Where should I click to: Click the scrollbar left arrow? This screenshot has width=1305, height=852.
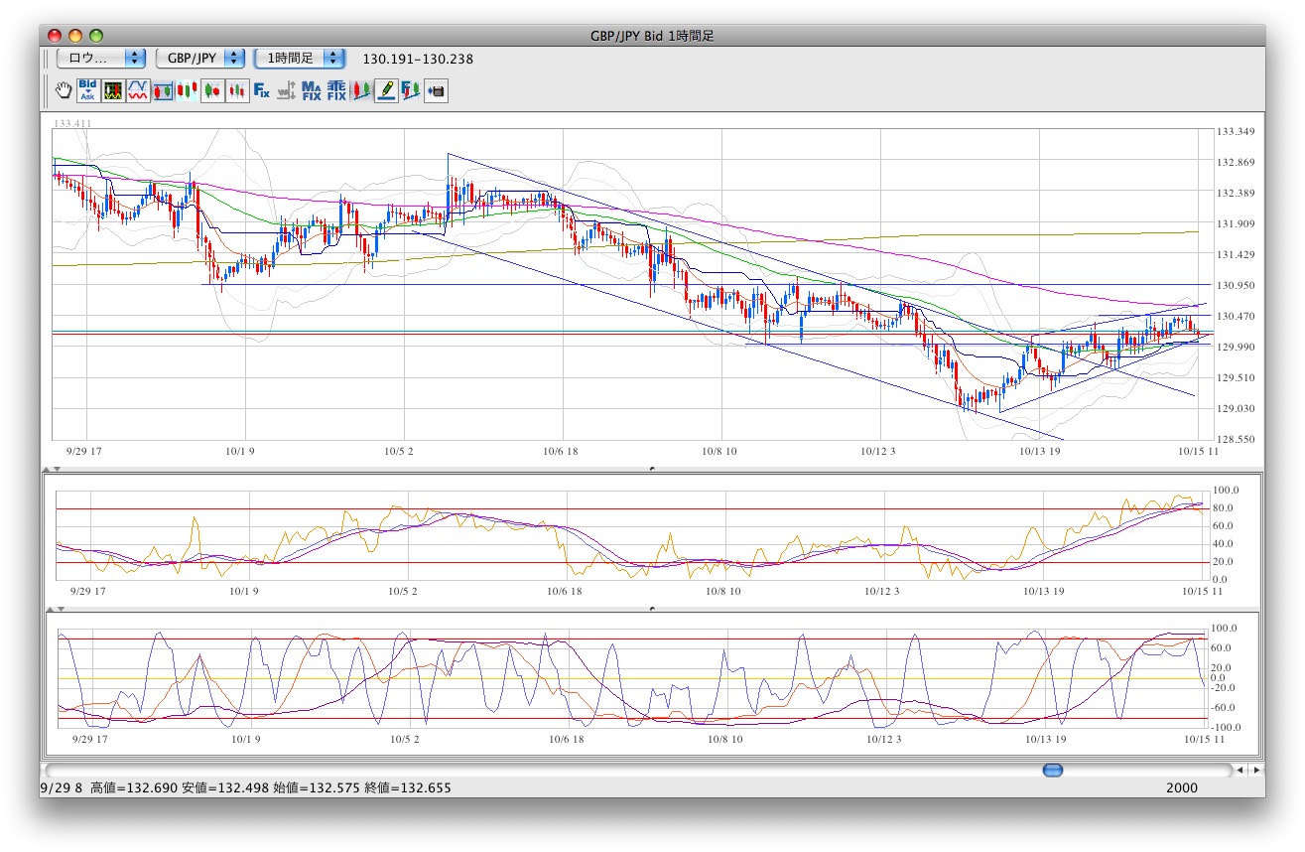1240,770
